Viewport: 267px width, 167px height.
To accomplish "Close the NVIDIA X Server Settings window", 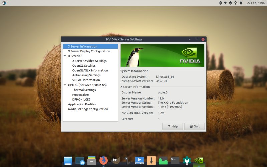I will pos(203,39).
